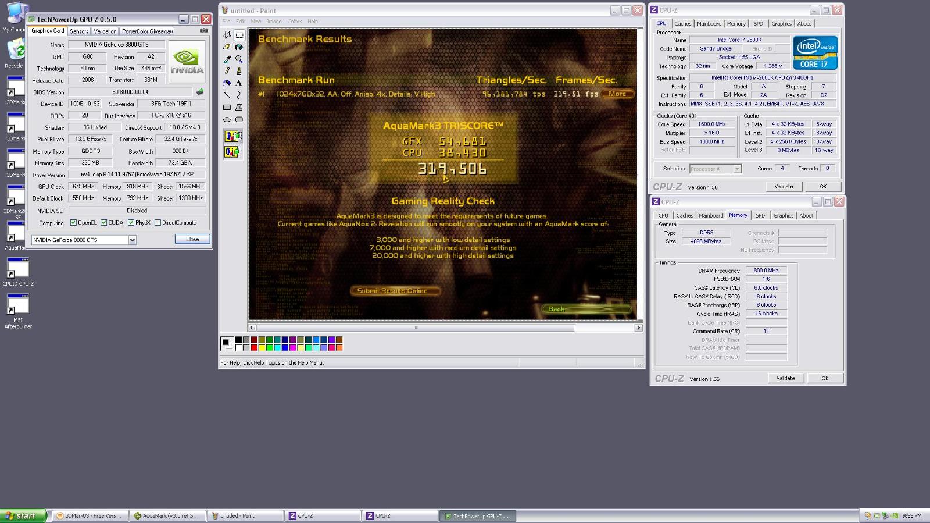Choose the Rounded Rectangle tool

tap(239, 119)
